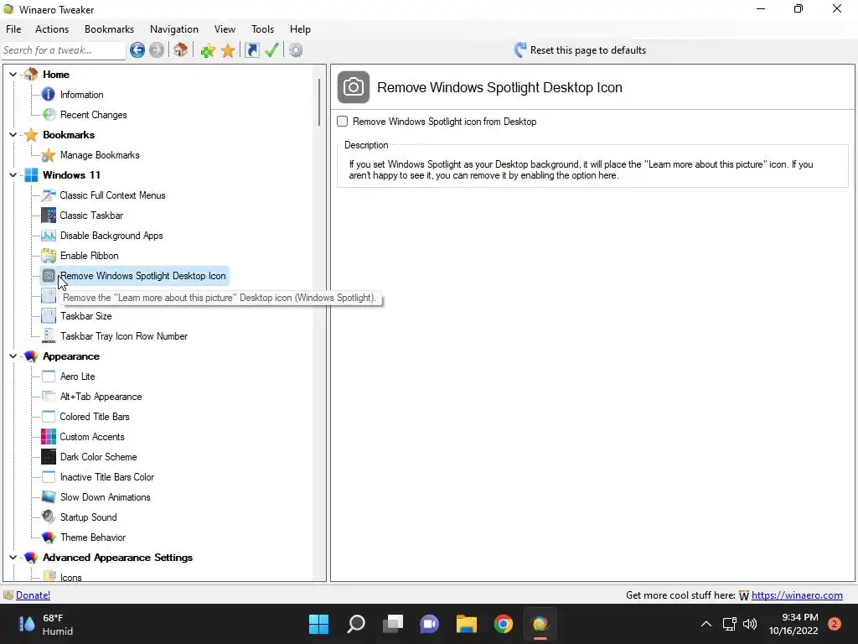
Task: Click the Recent Changes icon in the tree
Action: (x=49, y=114)
